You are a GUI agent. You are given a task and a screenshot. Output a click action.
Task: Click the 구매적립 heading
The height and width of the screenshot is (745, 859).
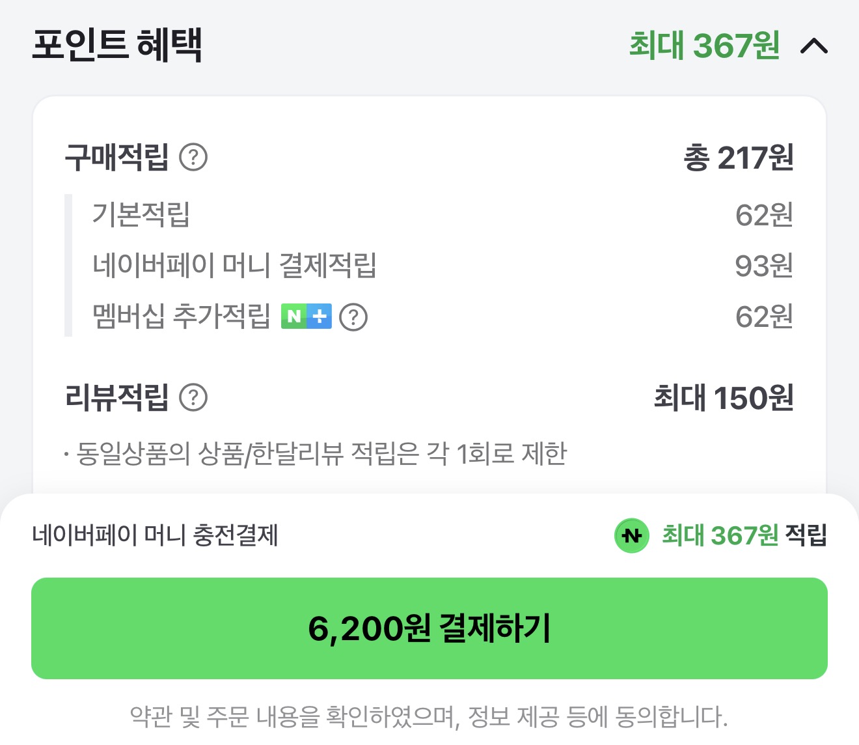117,157
